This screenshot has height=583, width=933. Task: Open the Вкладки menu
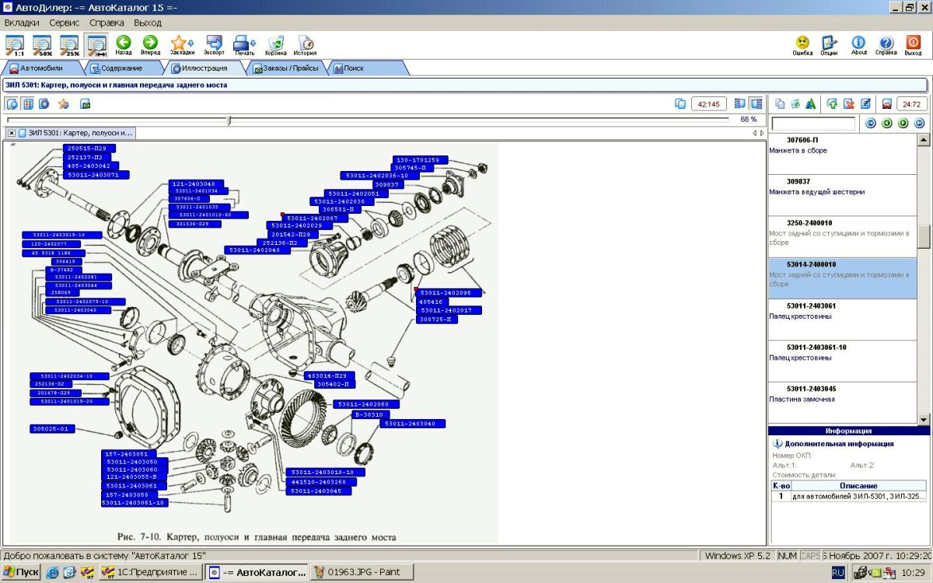(22, 23)
